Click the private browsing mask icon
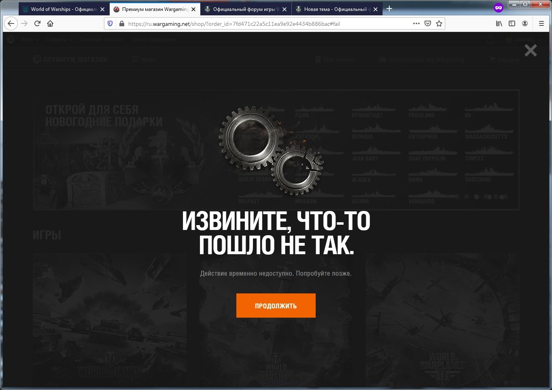552x390 pixels. point(499,8)
